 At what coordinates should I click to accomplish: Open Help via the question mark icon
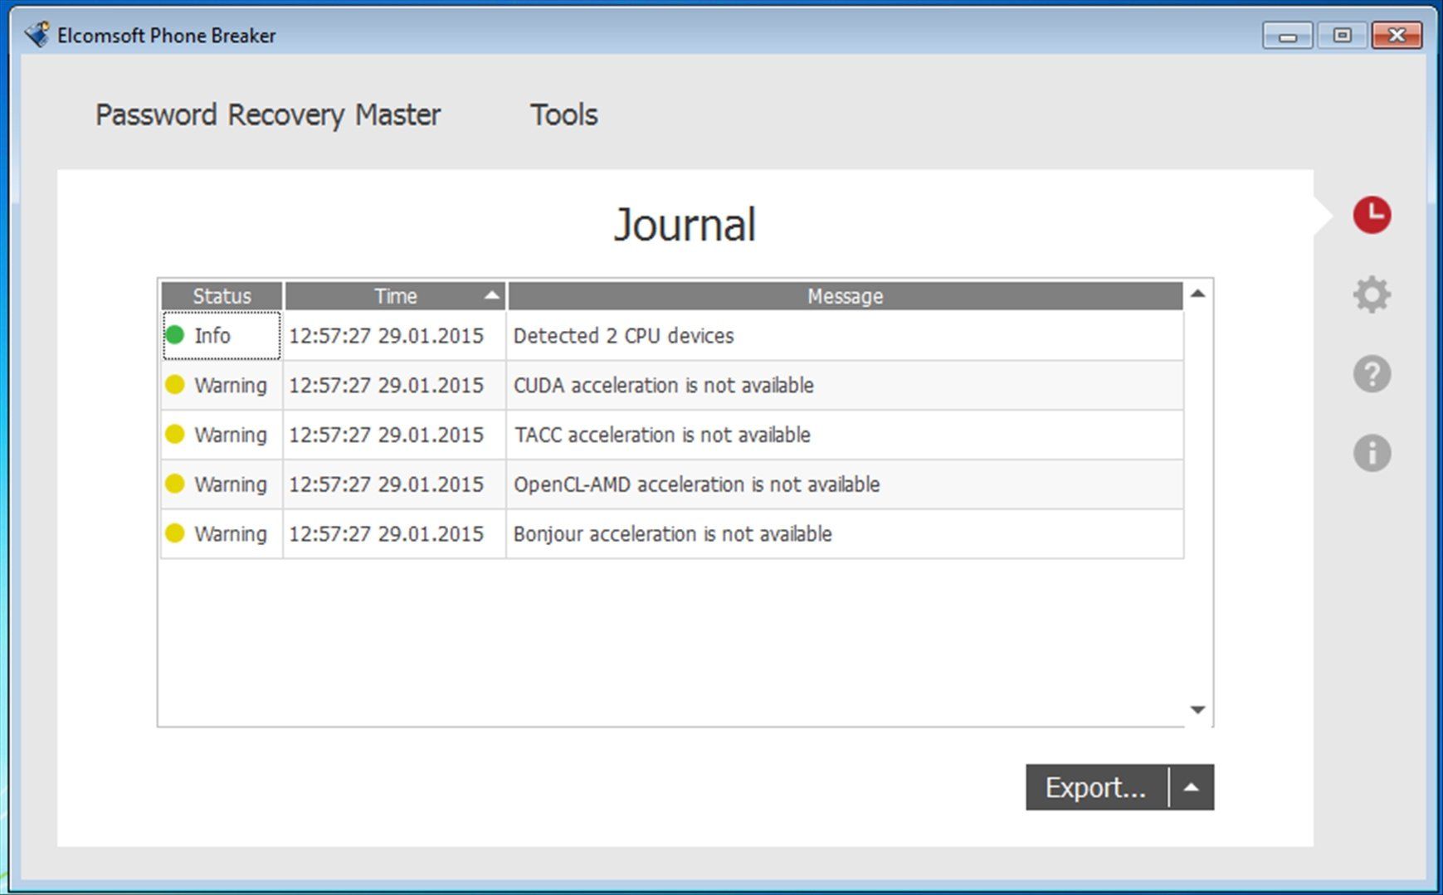tap(1372, 374)
